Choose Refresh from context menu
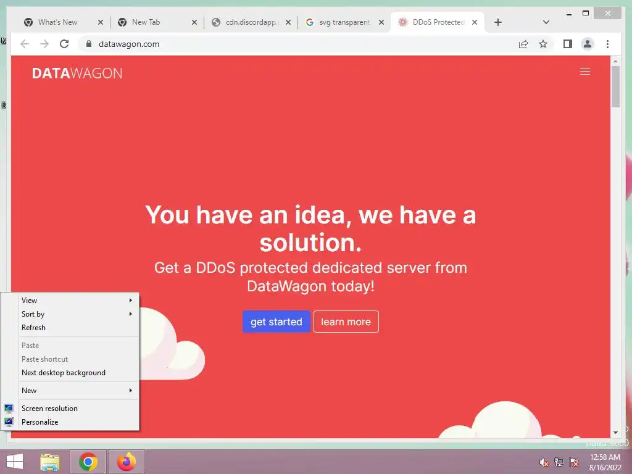 (x=70, y=328)
